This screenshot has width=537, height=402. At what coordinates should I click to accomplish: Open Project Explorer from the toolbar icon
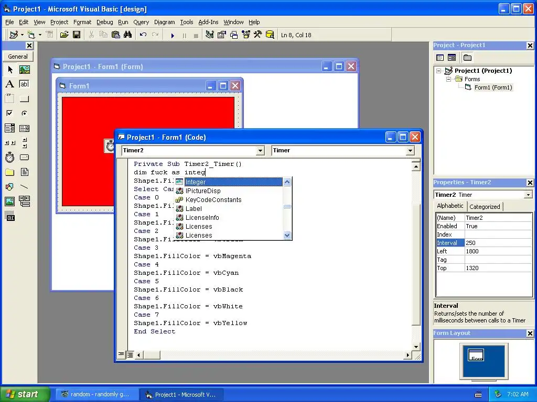210,35
